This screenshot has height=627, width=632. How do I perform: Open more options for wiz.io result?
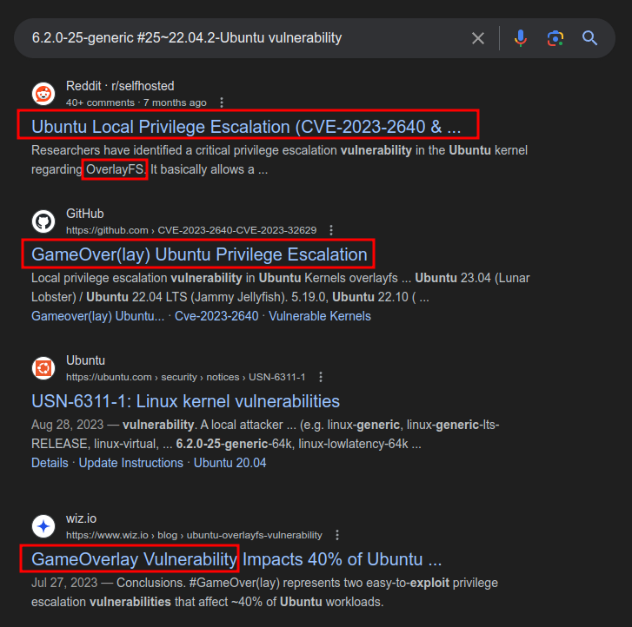click(x=337, y=535)
